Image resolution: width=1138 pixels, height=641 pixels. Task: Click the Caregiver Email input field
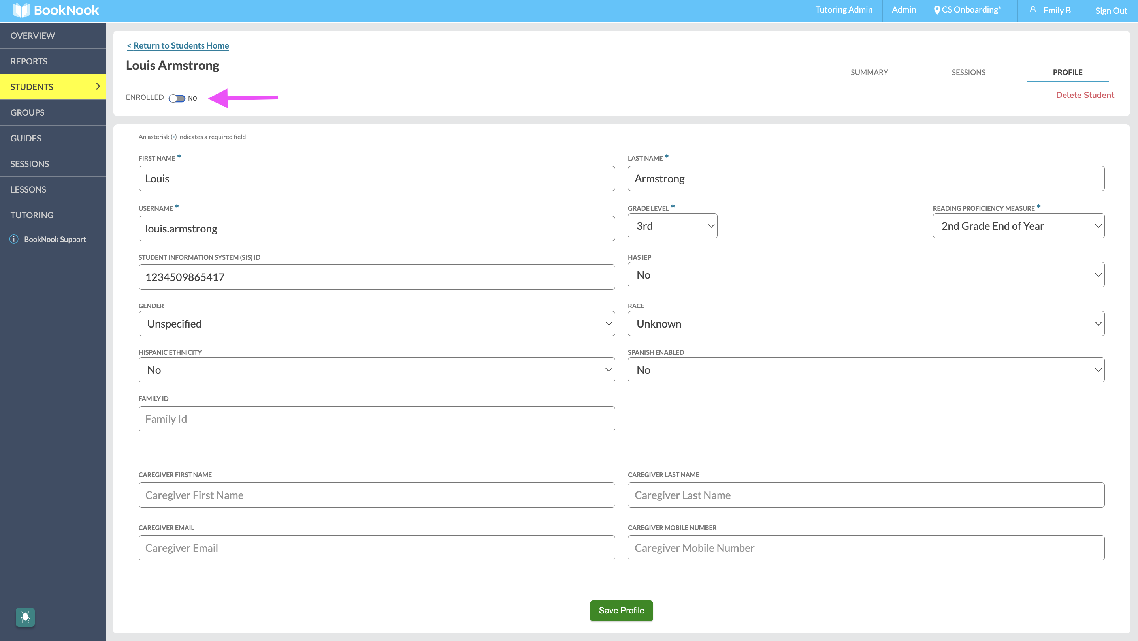(x=377, y=548)
